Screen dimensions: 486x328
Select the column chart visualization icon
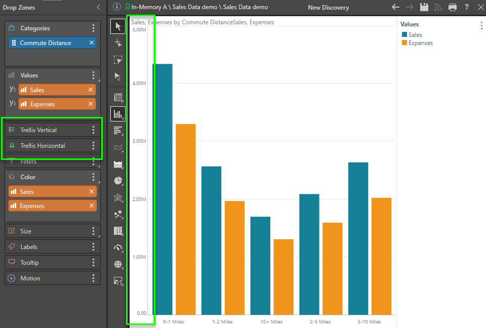[x=118, y=114]
